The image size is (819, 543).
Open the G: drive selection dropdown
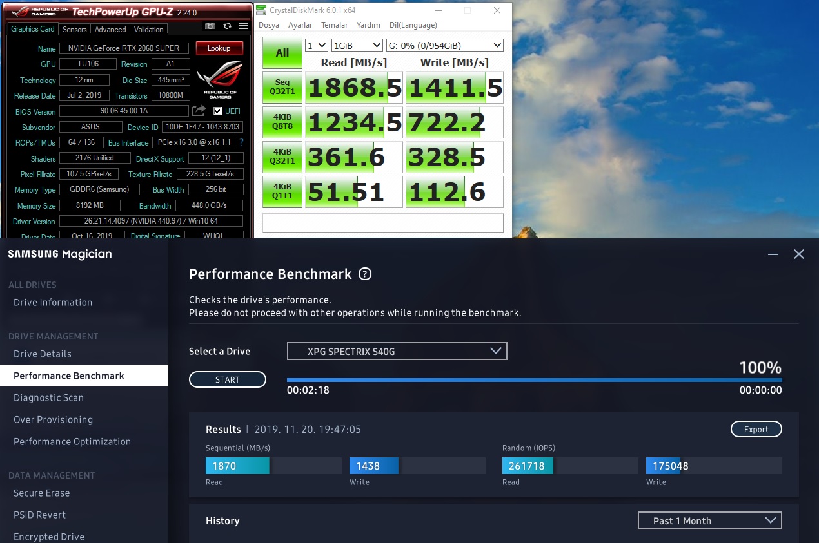click(x=444, y=45)
